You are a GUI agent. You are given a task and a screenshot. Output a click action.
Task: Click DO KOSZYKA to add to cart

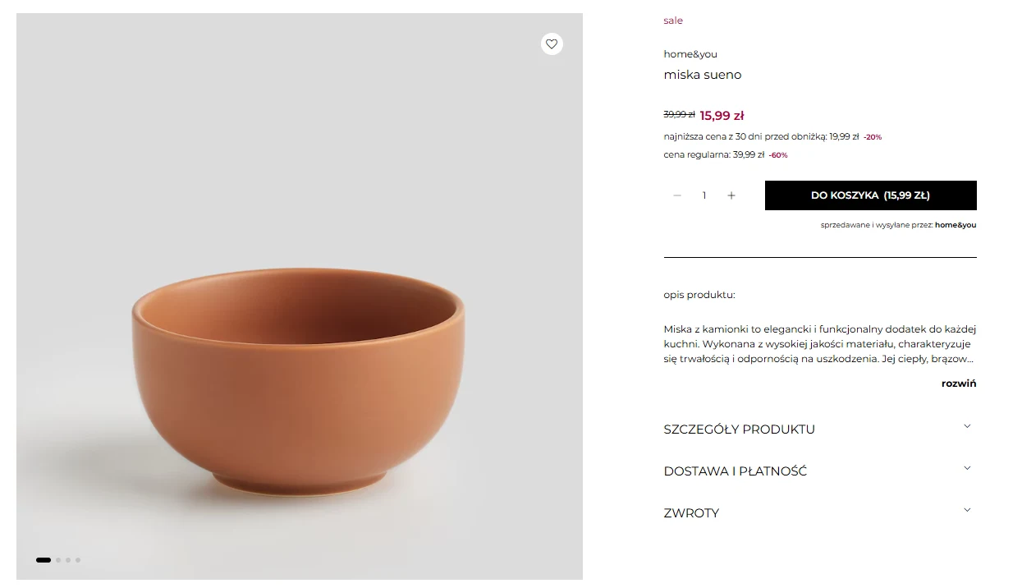click(870, 195)
